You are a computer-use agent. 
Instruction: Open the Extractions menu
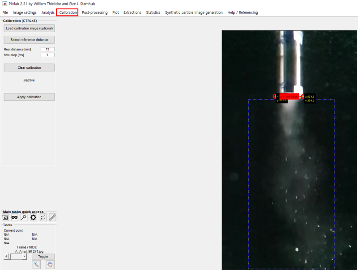(x=132, y=12)
